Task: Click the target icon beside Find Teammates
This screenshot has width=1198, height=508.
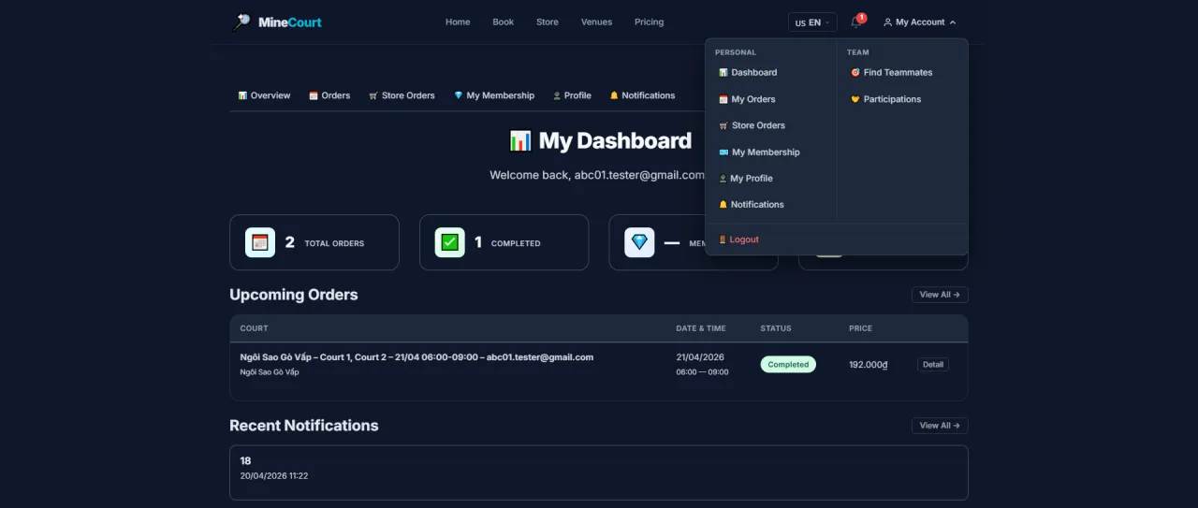Action: coord(855,73)
